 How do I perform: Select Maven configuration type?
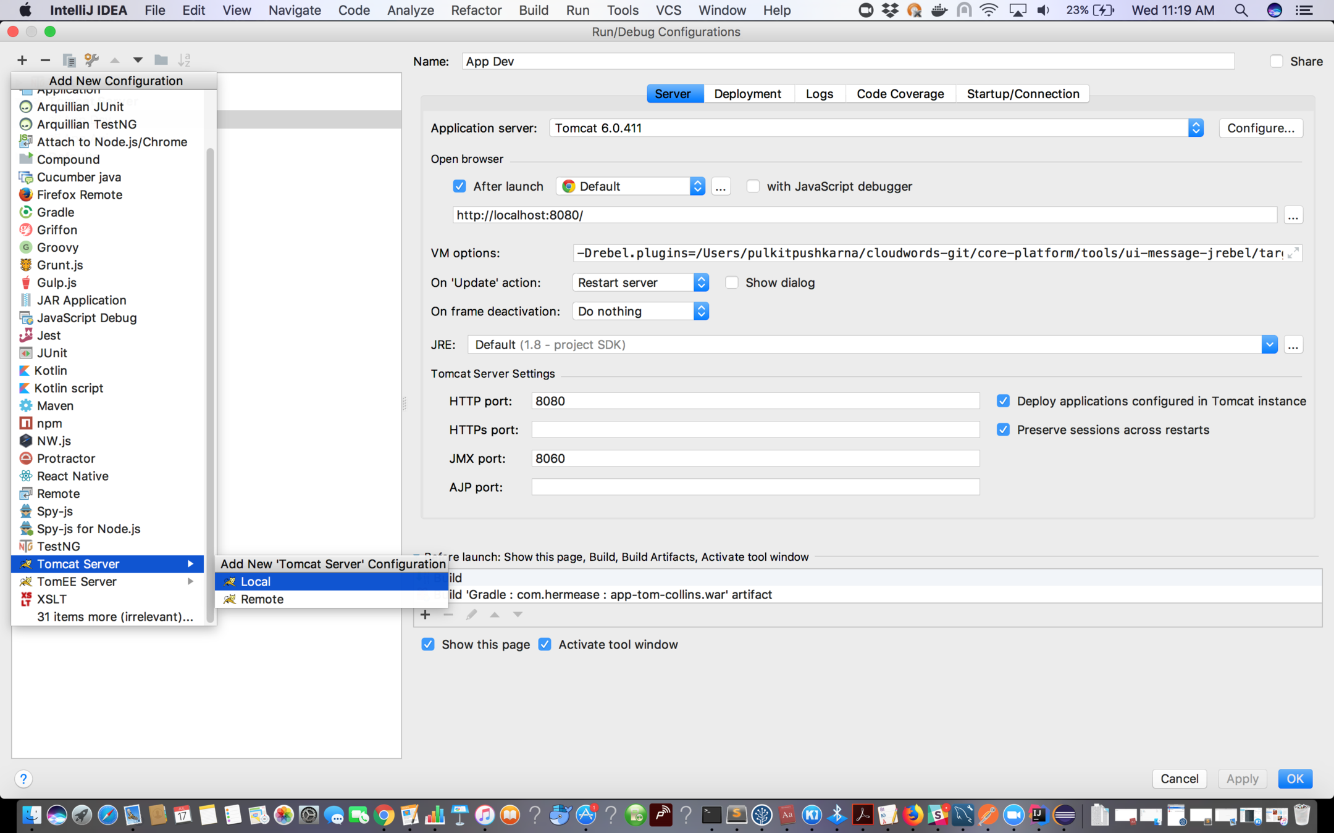pyautogui.click(x=55, y=405)
